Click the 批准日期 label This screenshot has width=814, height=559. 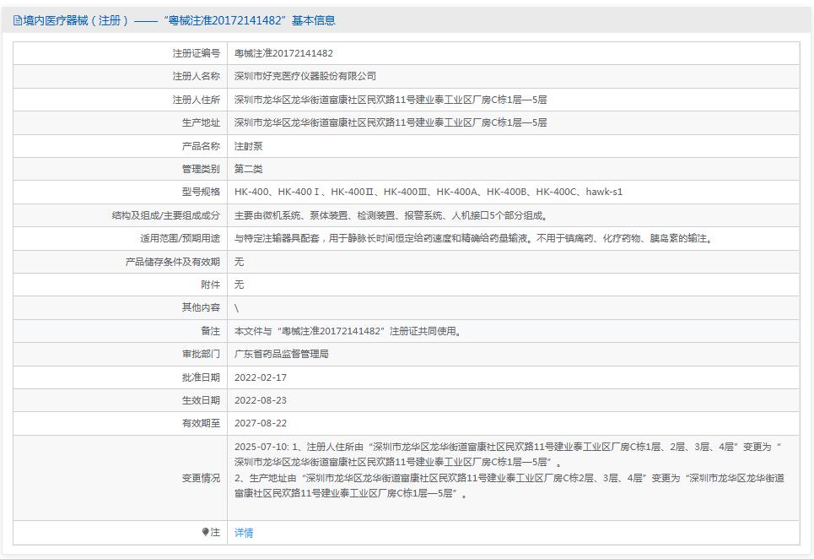201,377
